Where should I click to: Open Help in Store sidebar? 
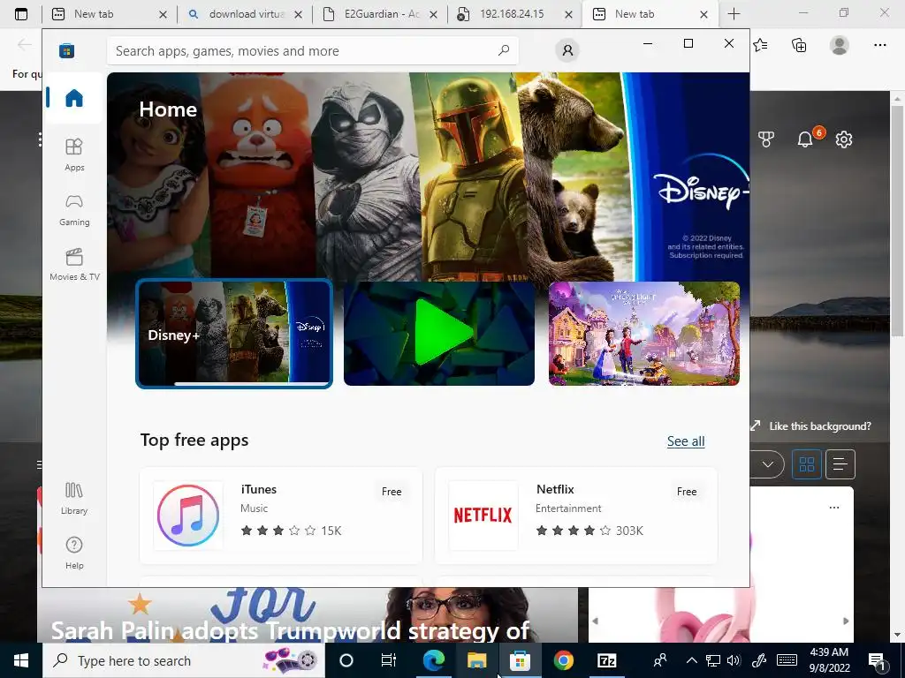(74, 553)
